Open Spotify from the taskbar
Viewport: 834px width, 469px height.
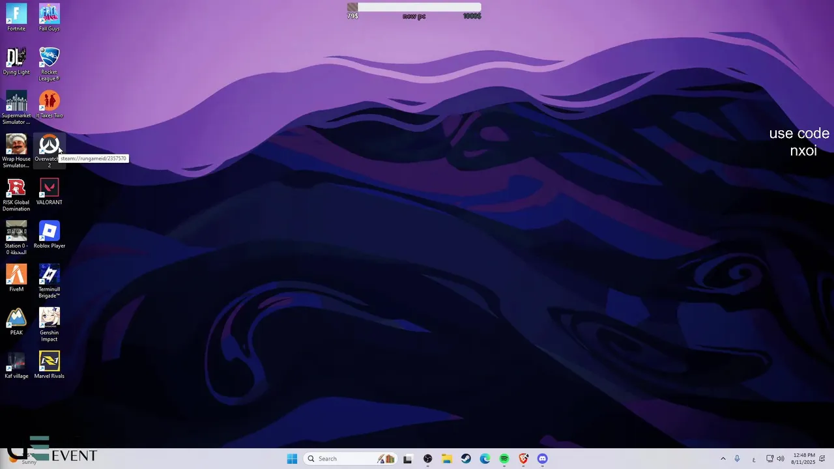(504, 459)
